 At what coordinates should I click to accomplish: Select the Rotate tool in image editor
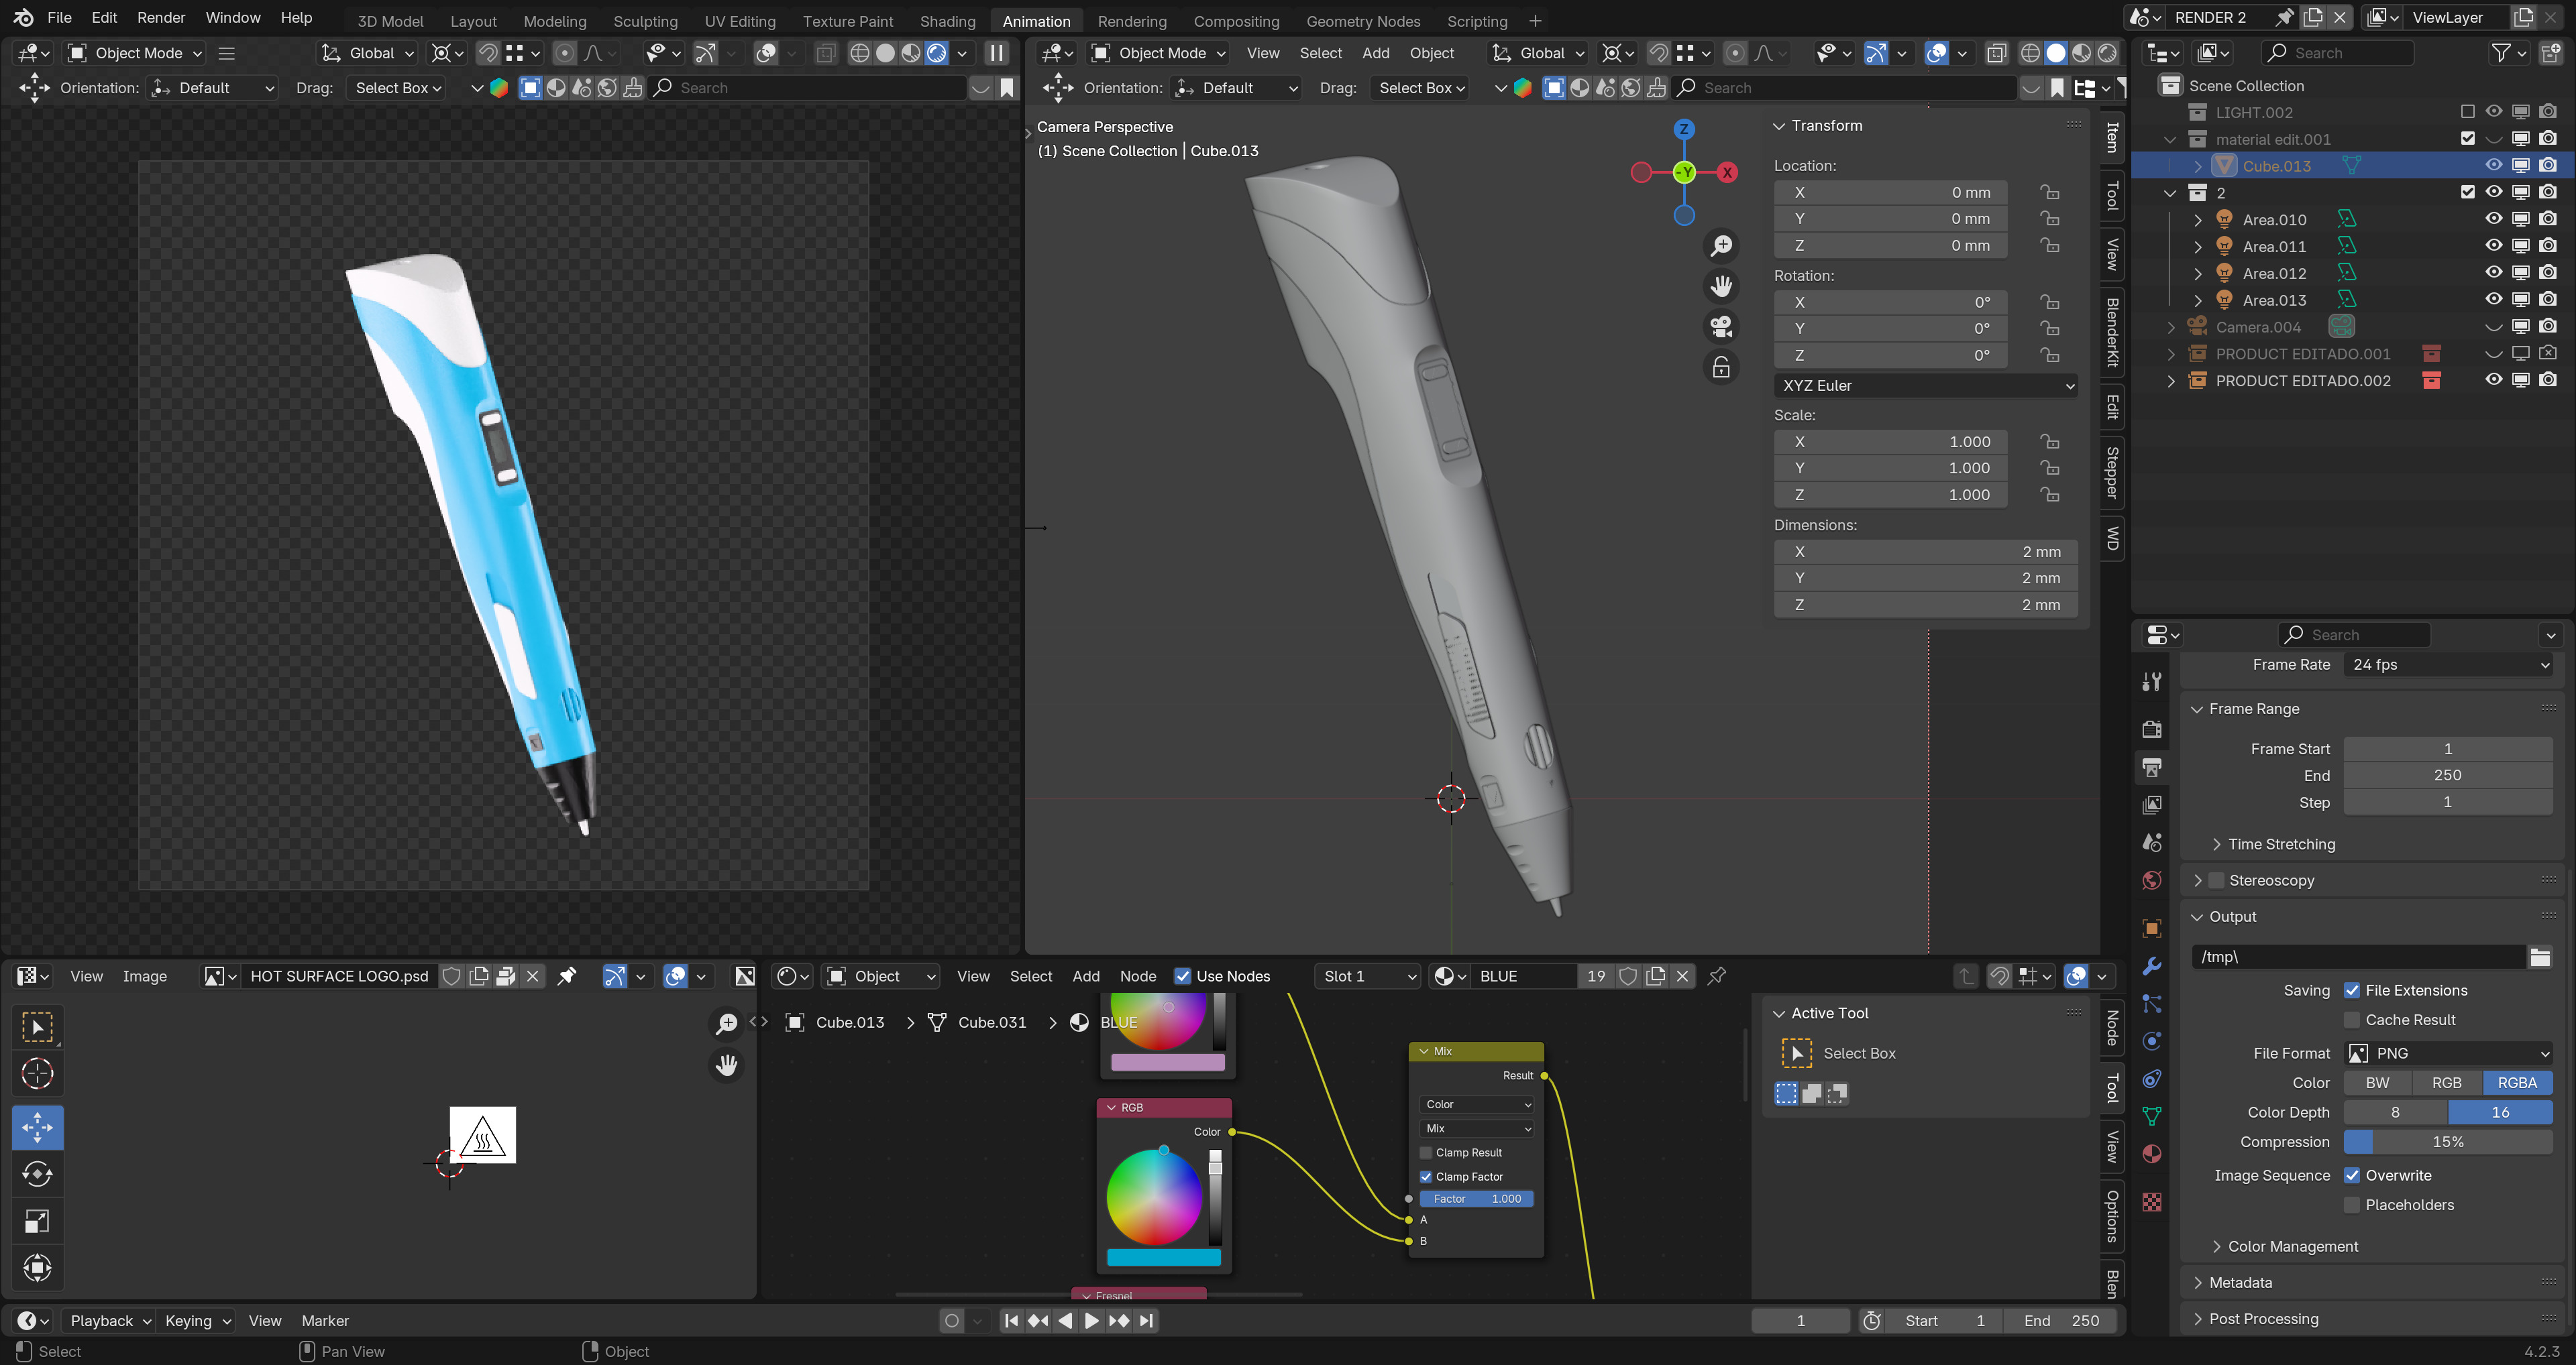[x=37, y=1174]
